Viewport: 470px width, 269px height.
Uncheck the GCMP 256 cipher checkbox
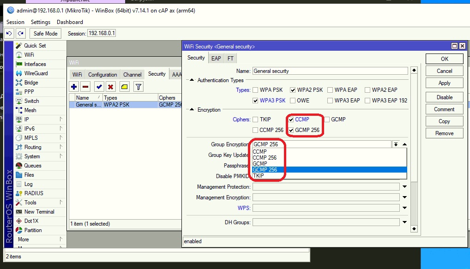point(291,130)
